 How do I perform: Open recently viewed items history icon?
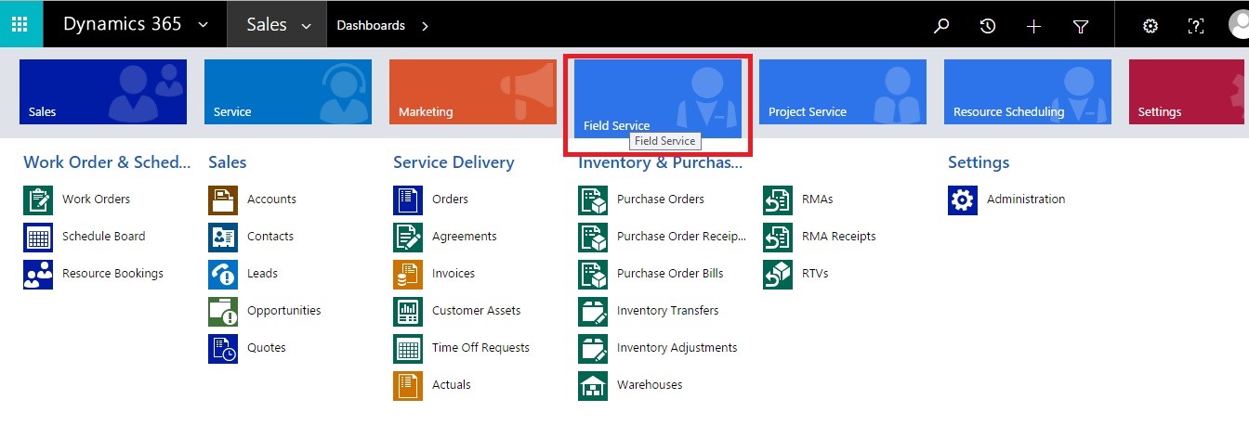[x=988, y=26]
